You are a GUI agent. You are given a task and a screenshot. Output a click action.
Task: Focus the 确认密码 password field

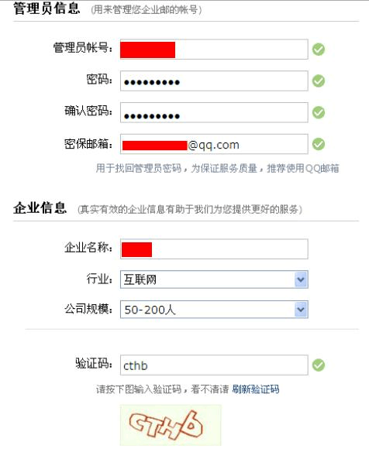coord(214,112)
